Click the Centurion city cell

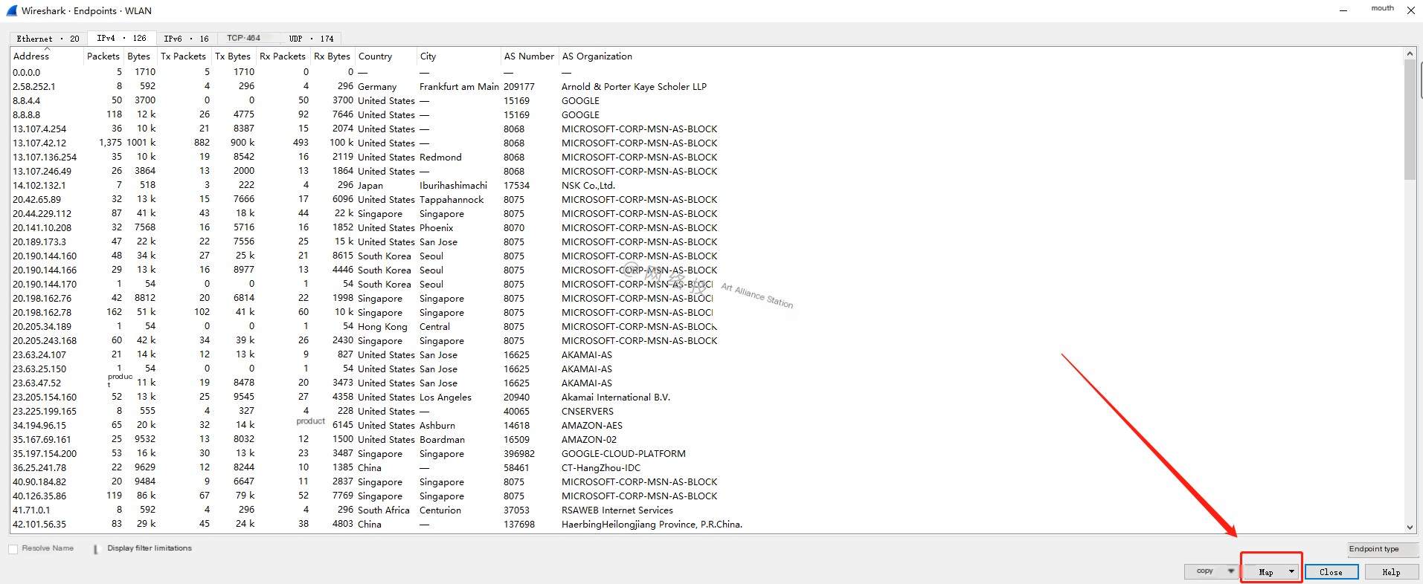[x=440, y=510]
